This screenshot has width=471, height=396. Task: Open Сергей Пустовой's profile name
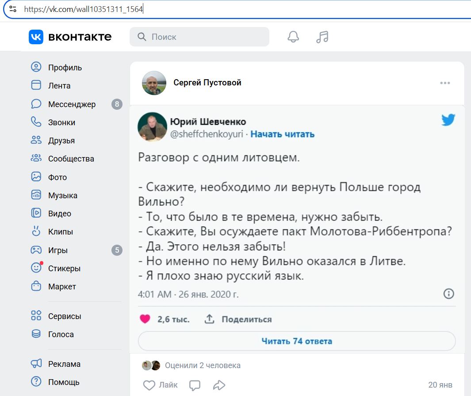click(x=207, y=82)
